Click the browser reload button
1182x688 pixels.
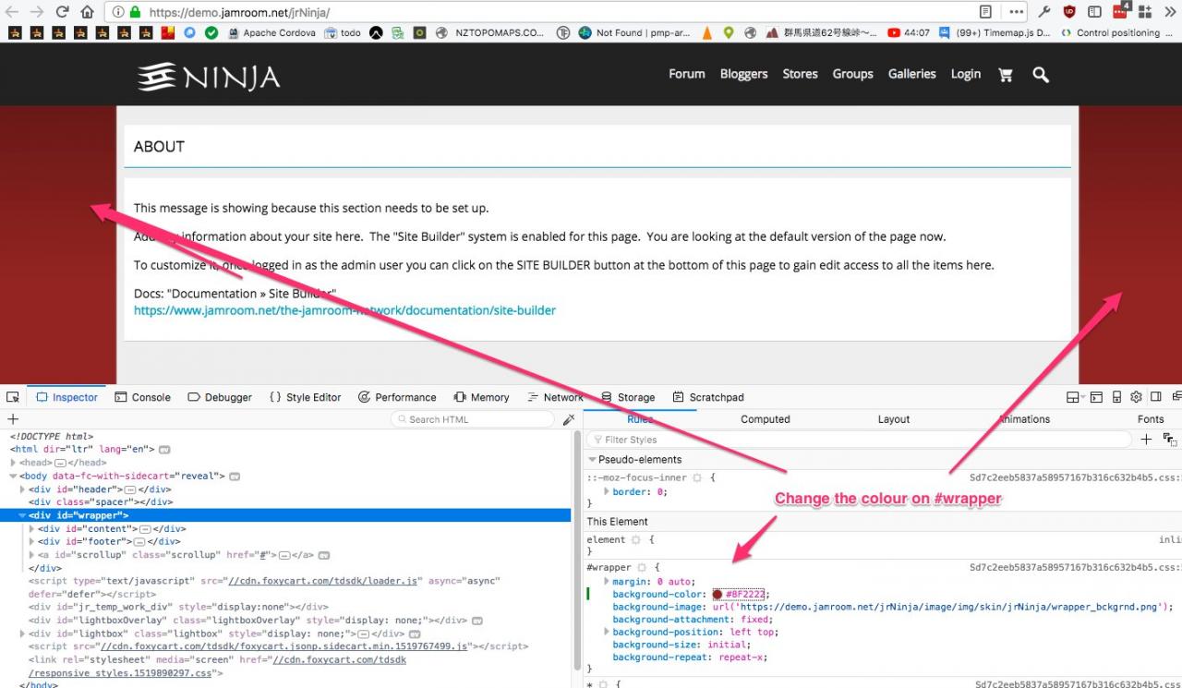coord(62,12)
